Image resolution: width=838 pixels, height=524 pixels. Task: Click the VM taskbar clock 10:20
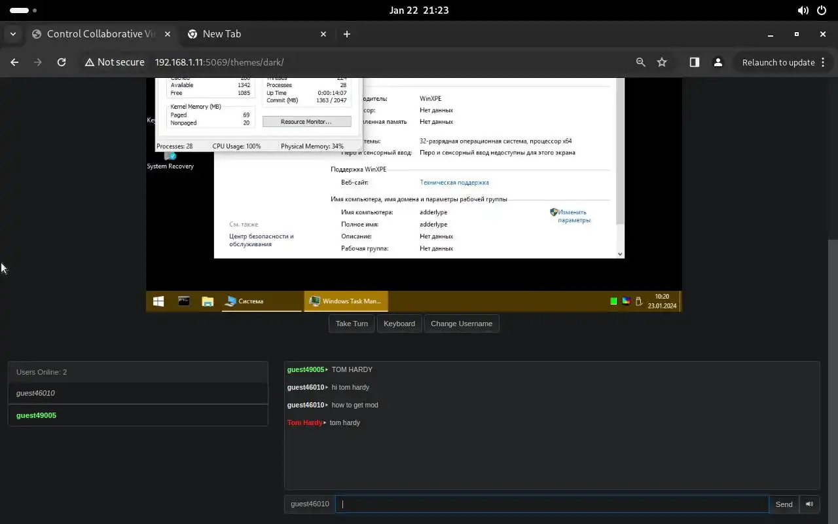click(x=662, y=301)
